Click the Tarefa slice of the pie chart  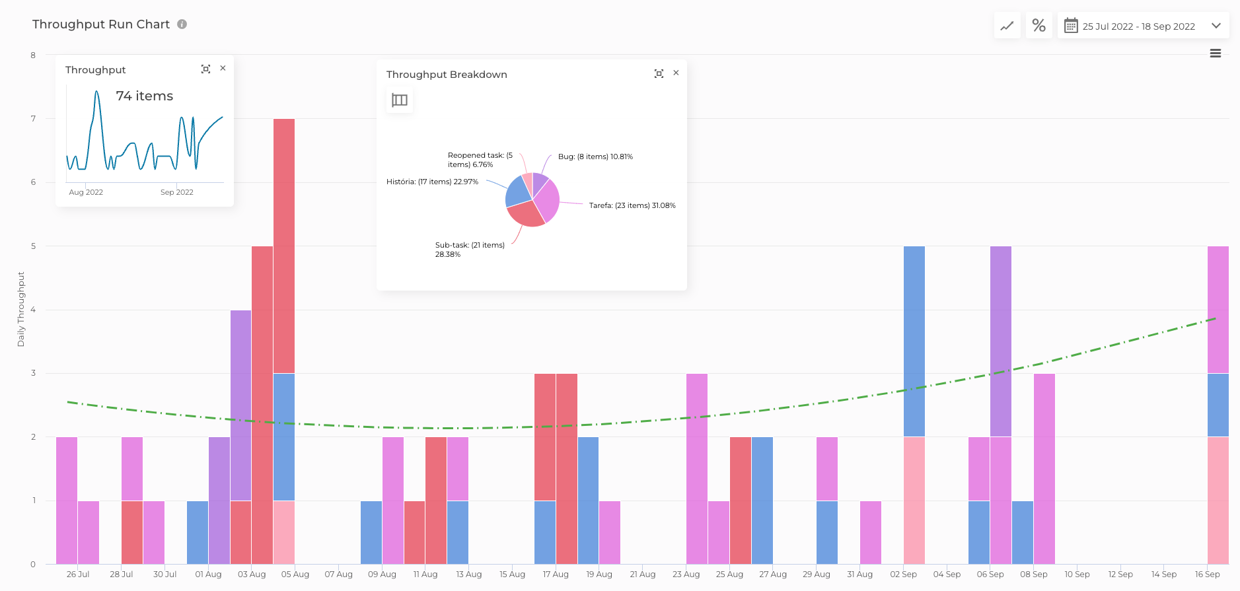click(548, 201)
